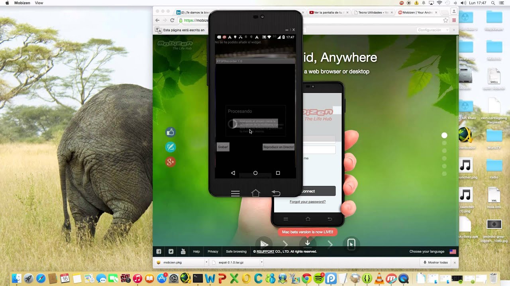
Task: Open the Configuración translate dropdown
Action: coord(433,30)
